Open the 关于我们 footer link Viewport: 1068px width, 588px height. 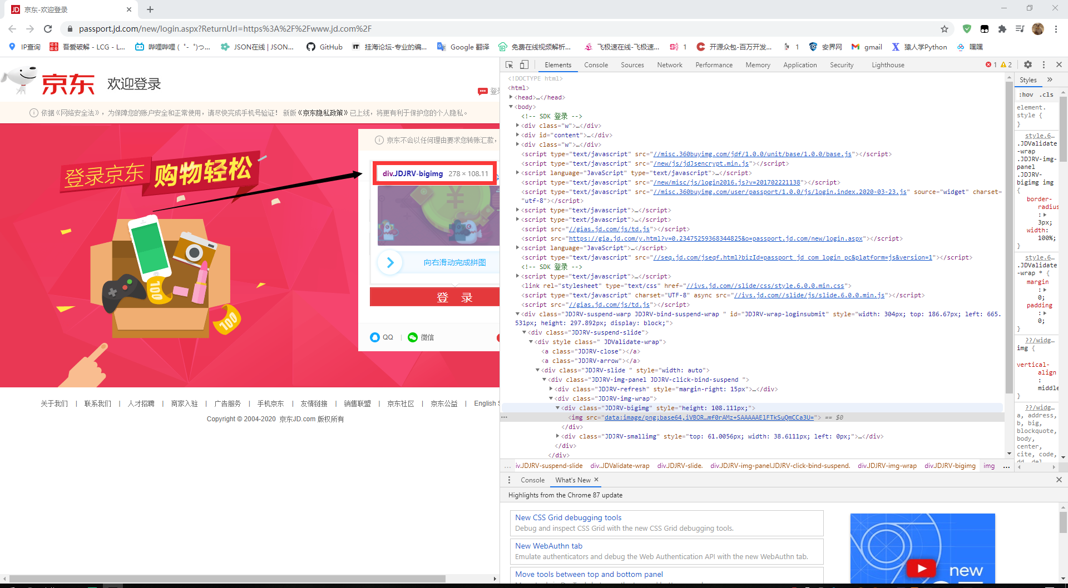tap(54, 403)
